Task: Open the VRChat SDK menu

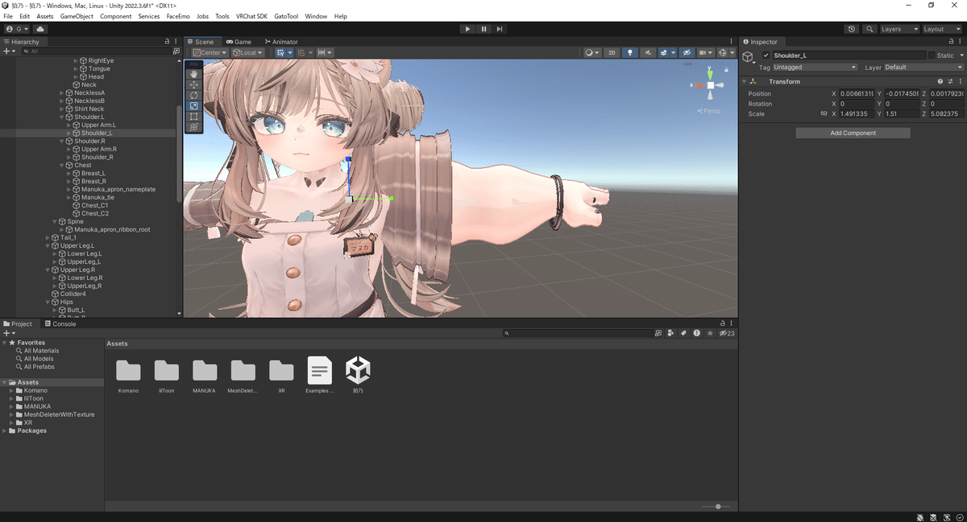Action: 251,16
